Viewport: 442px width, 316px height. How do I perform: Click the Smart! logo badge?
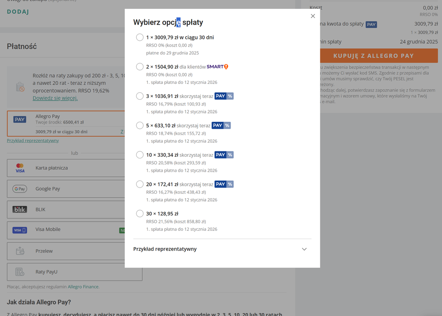coord(217,67)
